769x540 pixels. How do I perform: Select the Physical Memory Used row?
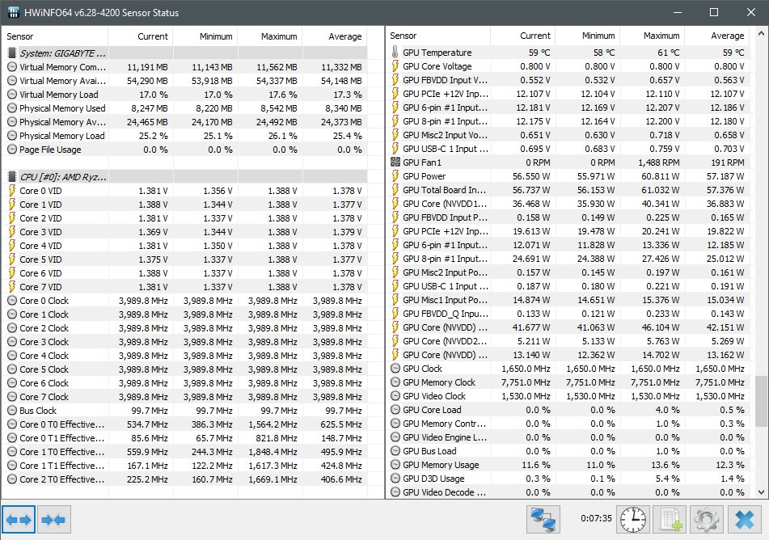pos(184,108)
